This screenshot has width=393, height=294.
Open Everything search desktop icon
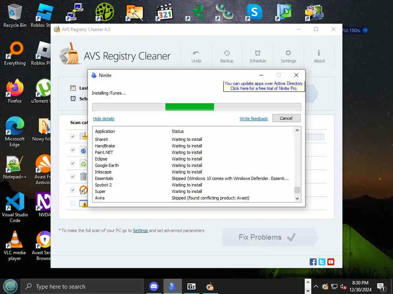pos(15,54)
